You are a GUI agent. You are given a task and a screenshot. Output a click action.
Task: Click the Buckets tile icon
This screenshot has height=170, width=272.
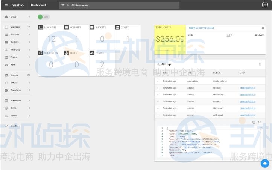pyautogui.click(x=92, y=27)
